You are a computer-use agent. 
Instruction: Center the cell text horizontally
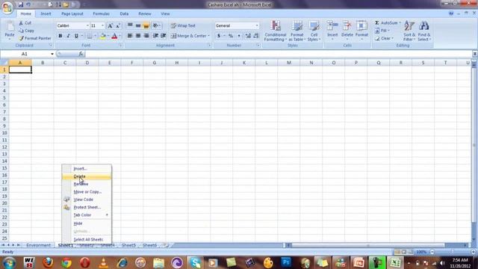(138, 36)
